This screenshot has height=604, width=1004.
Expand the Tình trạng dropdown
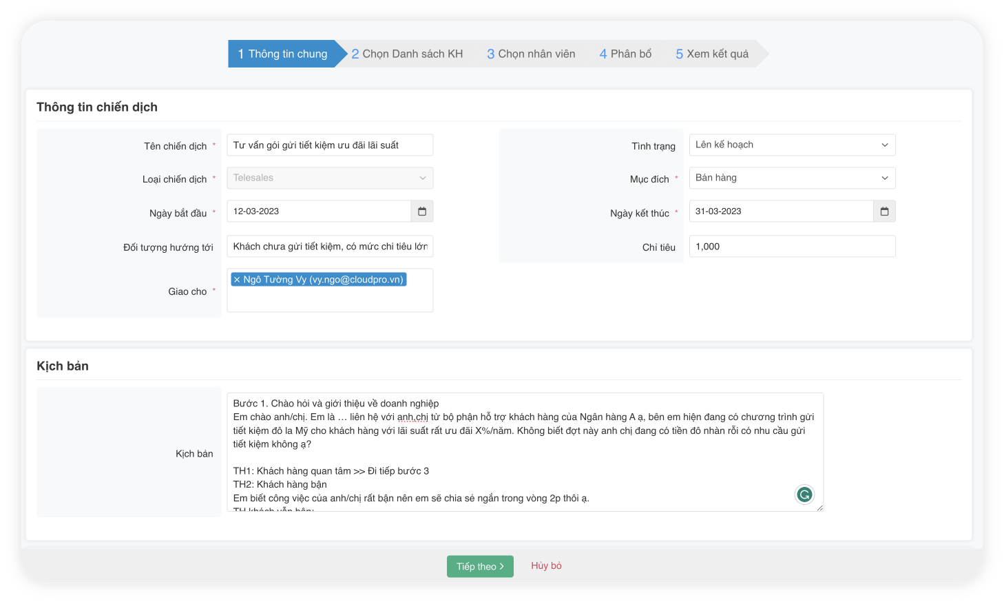point(792,145)
